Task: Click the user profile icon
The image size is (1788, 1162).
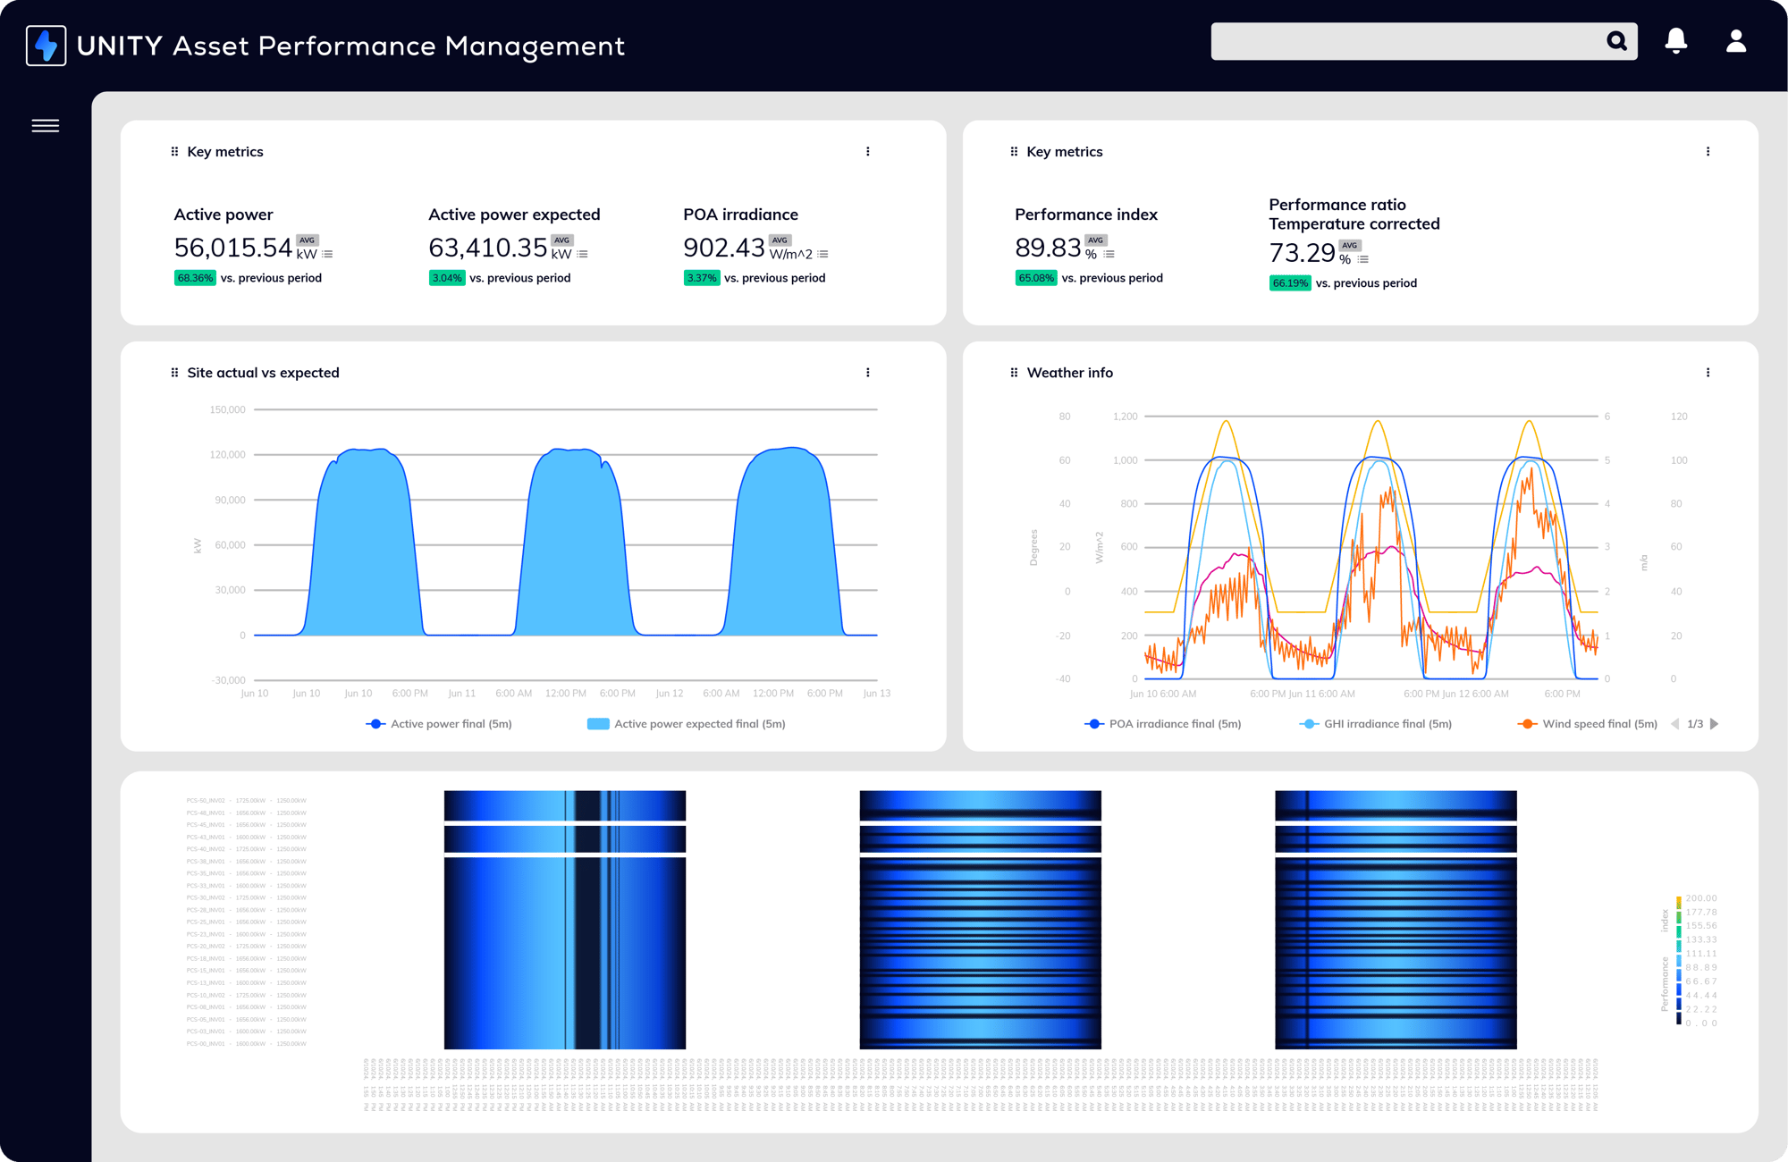Action: point(1733,40)
